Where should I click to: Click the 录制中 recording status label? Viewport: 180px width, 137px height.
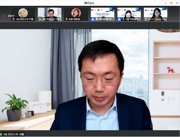pos(11,16)
